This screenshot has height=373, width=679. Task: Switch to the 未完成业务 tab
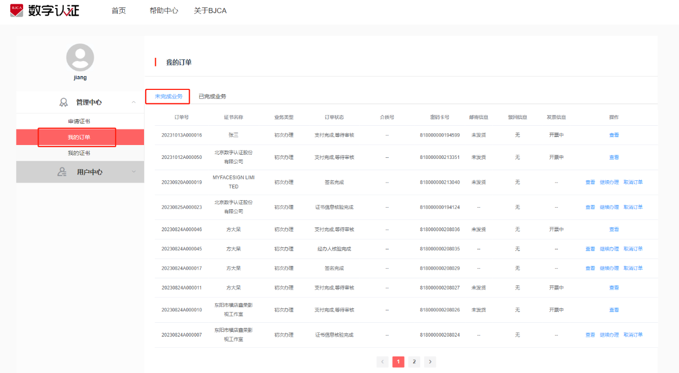[168, 96]
